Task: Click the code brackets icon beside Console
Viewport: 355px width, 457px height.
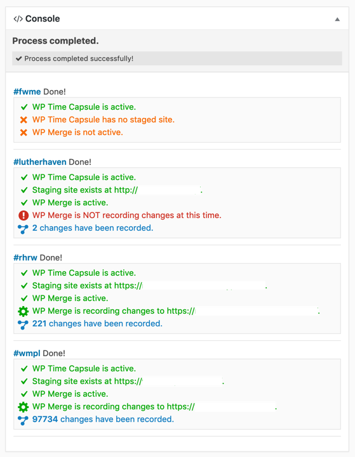Action: pos(18,19)
